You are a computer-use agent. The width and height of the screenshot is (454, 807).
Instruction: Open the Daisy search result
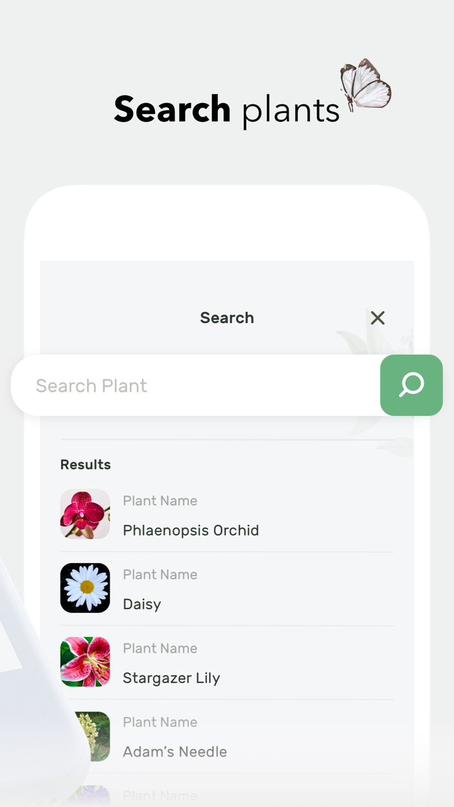coord(142,604)
